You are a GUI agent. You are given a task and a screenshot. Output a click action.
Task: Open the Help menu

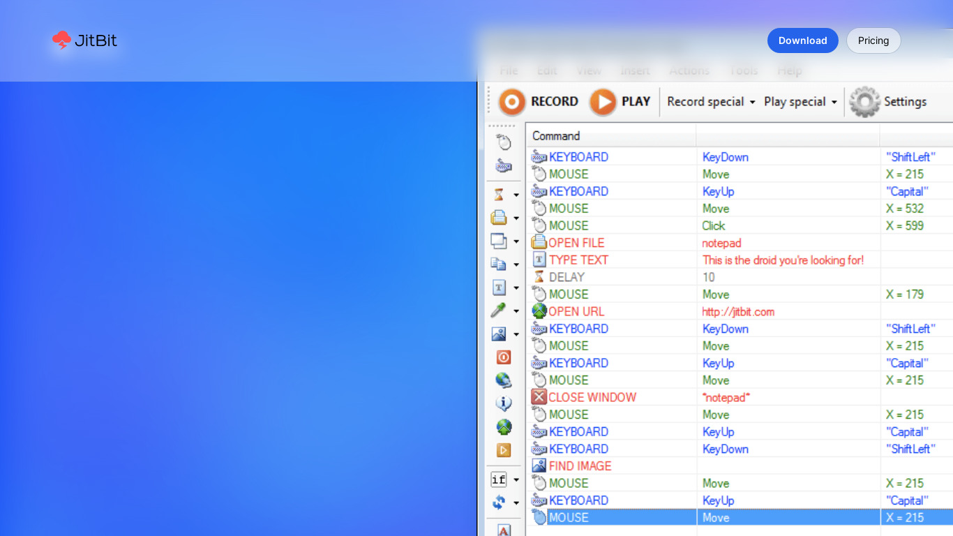tap(790, 70)
